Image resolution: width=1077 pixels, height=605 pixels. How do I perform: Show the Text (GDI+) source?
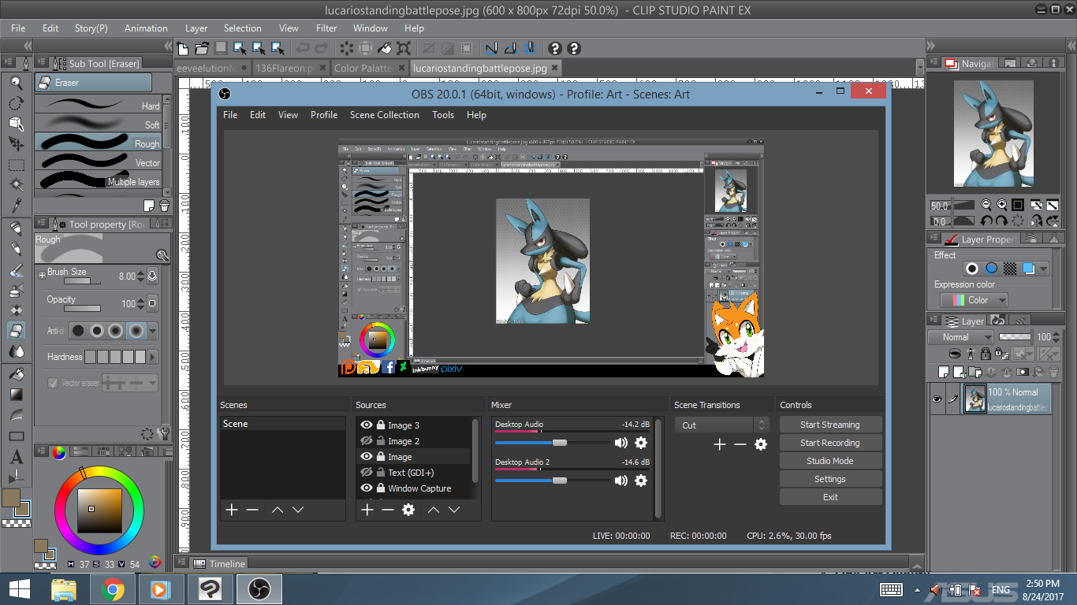[x=366, y=473]
